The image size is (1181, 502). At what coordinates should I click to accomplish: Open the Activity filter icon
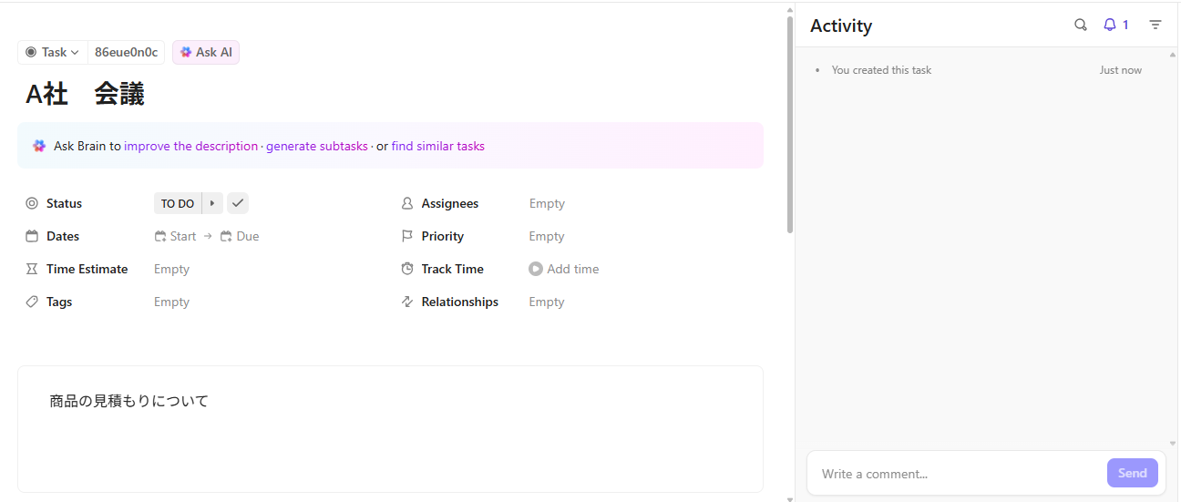coord(1155,26)
